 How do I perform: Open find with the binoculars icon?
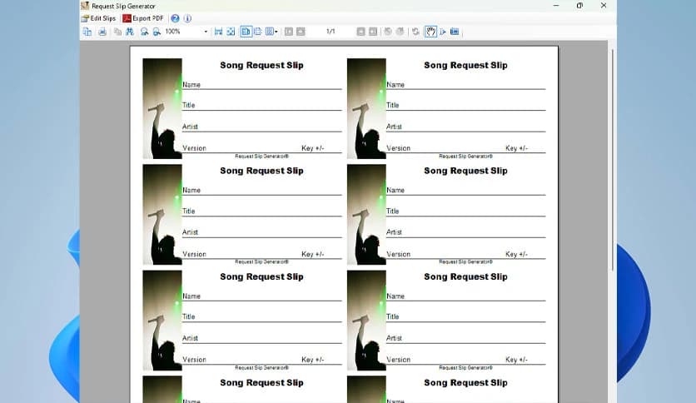click(130, 32)
